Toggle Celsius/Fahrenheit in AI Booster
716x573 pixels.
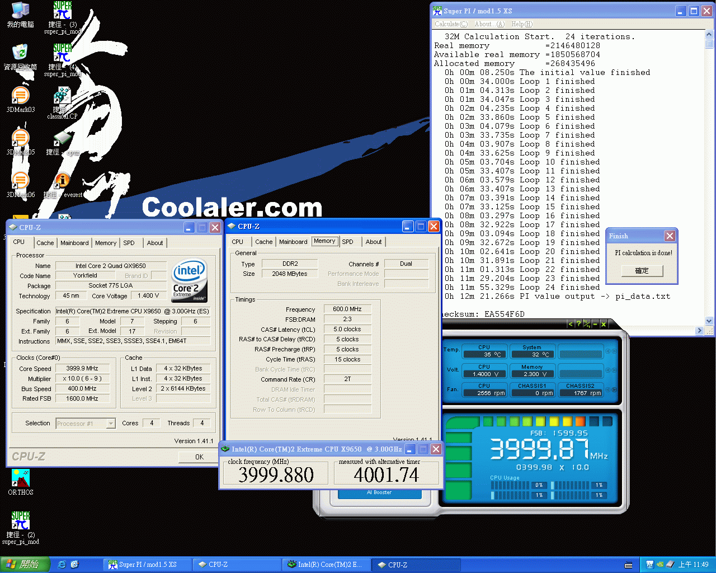pos(586,324)
